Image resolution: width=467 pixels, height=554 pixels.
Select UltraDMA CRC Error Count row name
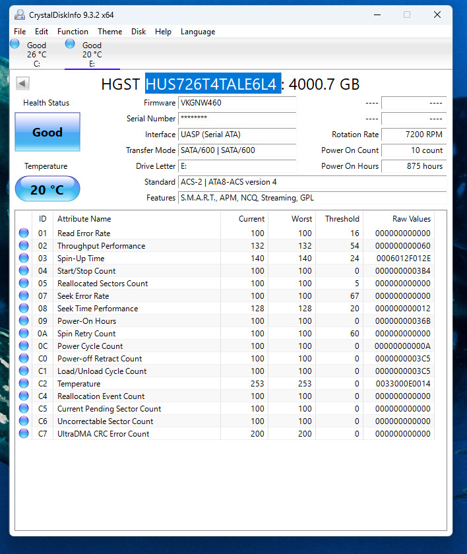pos(103,434)
